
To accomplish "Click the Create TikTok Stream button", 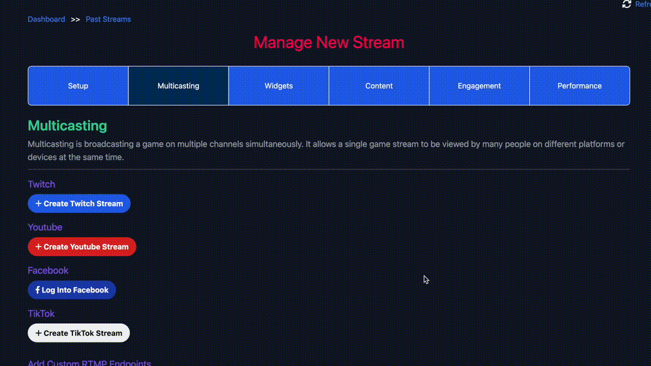I will coord(78,333).
